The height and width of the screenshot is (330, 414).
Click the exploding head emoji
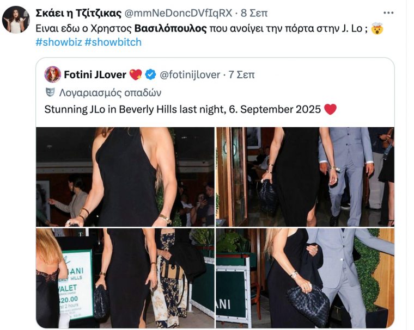point(376,28)
